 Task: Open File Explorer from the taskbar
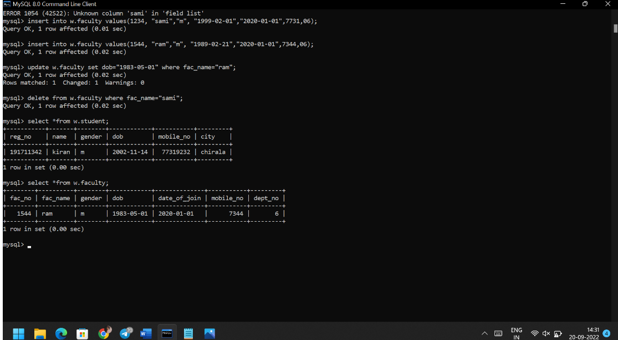40,333
